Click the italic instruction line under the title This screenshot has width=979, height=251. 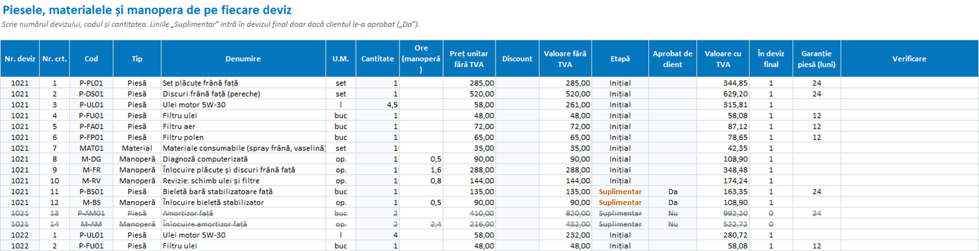(210, 24)
